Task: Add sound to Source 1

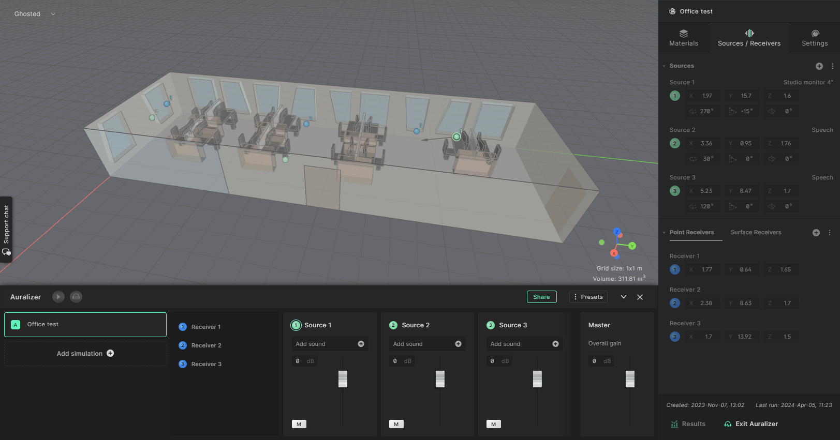Action: 329,344
